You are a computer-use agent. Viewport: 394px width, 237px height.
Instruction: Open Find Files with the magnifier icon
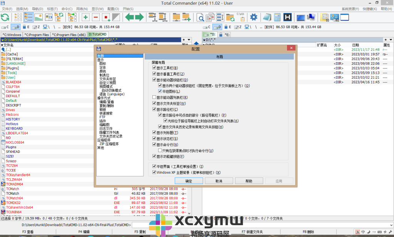(201, 17)
